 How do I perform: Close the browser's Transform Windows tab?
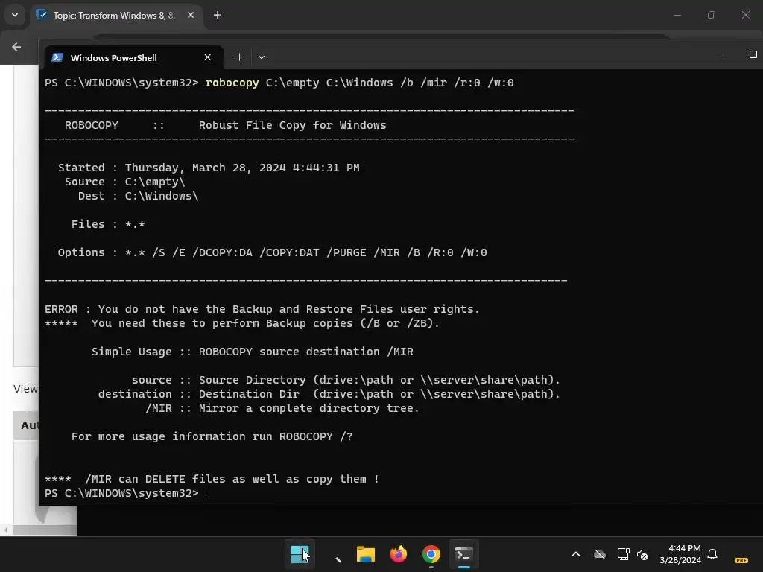pyautogui.click(x=191, y=16)
